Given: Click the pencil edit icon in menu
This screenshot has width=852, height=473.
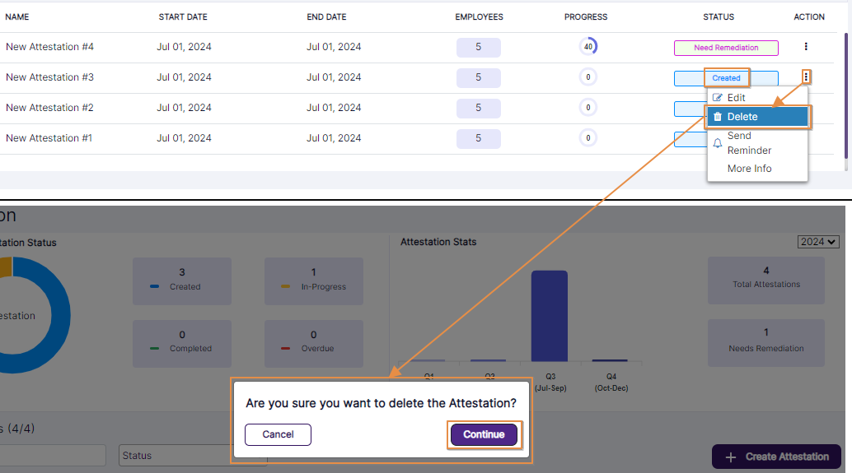Looking at the screenshot, I should pyautogui.click(x=718, y=98).
